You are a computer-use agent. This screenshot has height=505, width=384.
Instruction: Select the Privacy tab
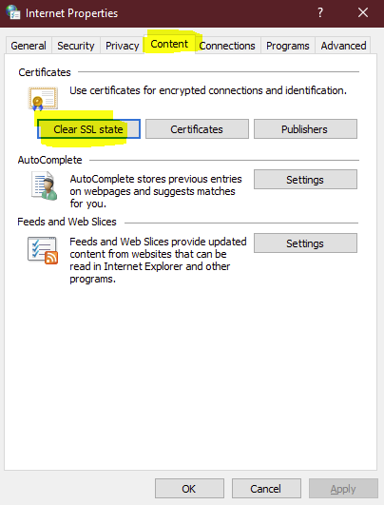tap(123, 46)
